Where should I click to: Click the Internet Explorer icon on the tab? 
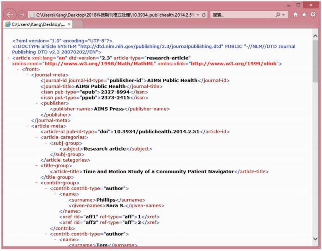tap(8, 24)
